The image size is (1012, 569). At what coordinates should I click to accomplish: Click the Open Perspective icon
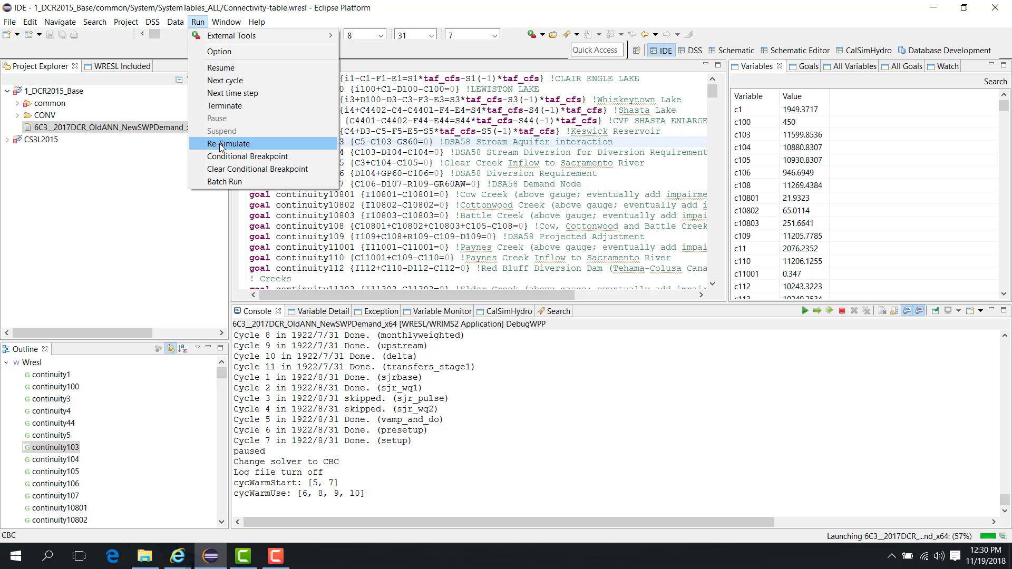[x=636, y=51]
